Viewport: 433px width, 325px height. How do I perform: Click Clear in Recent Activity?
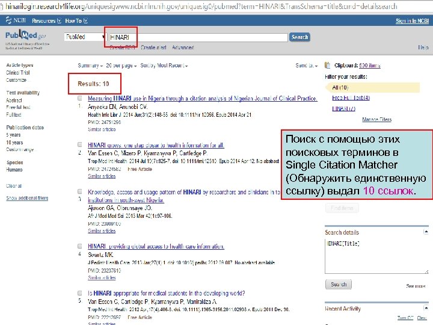[422, 318]
